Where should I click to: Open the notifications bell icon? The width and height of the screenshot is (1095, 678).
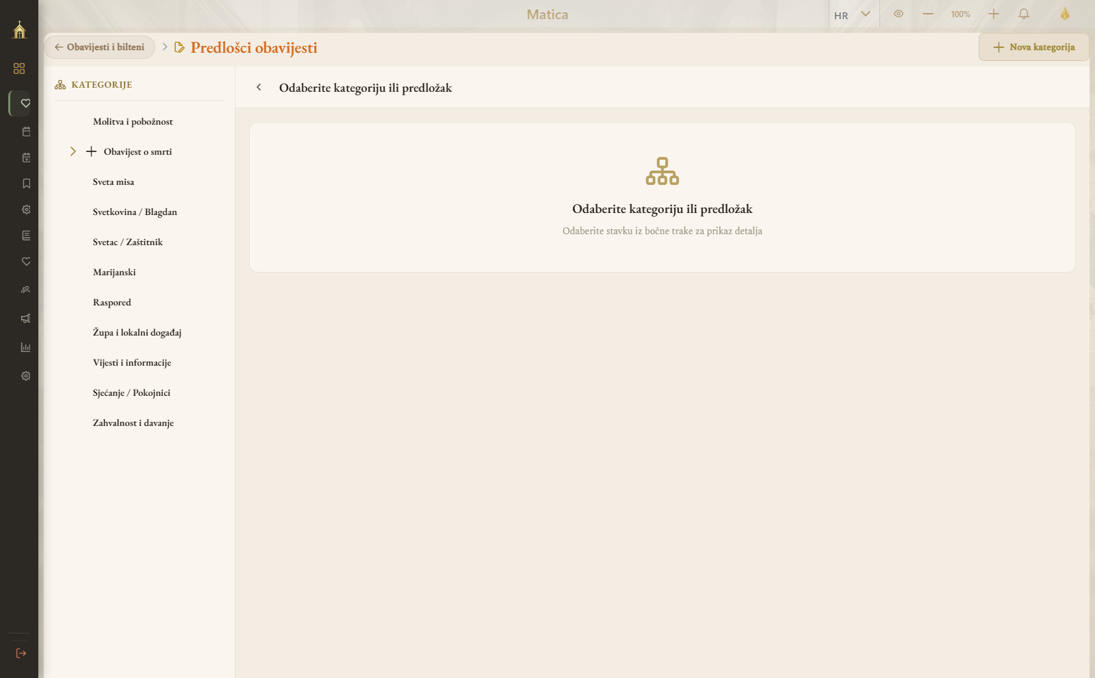point(1024,14)
